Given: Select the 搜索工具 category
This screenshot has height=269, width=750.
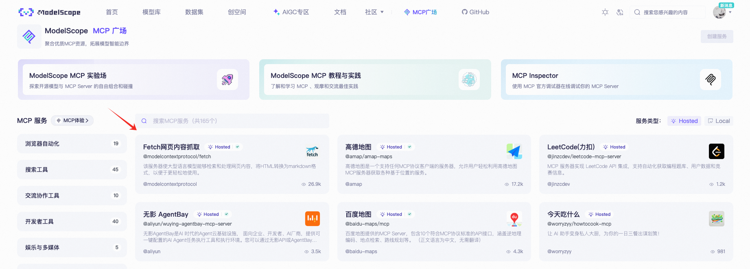Looking at the screenshot, I should [x=72, y=170].
